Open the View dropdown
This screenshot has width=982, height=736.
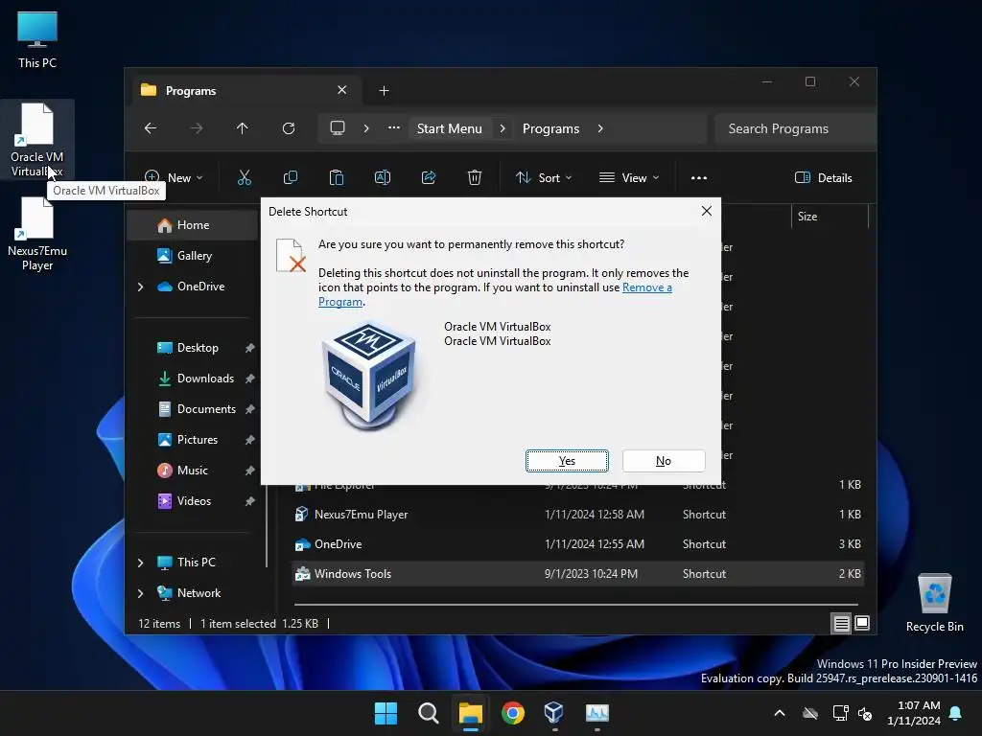pyautogui.click(x=629, y=177)
